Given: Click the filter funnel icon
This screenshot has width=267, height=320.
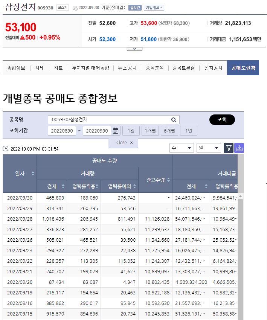Looking at the screenshot, I should pyautogui.click(x=229, y=148).
